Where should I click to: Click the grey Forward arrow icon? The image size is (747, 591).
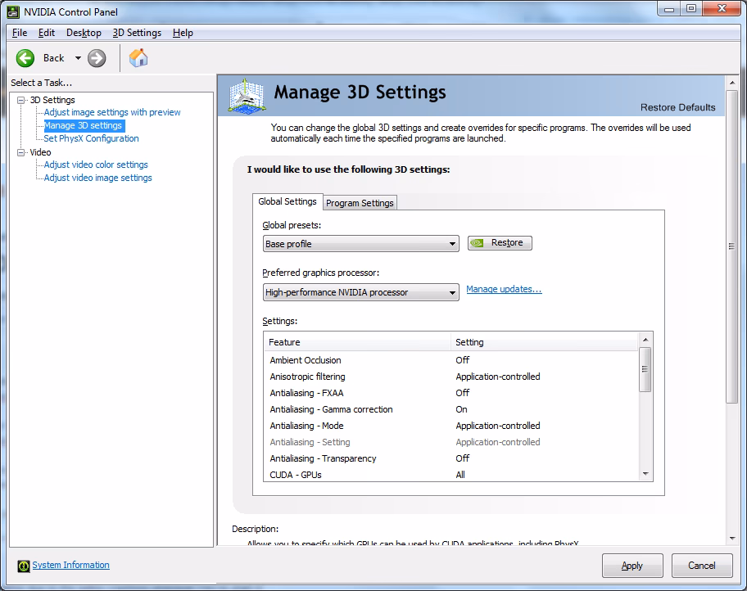coord(97,58)
